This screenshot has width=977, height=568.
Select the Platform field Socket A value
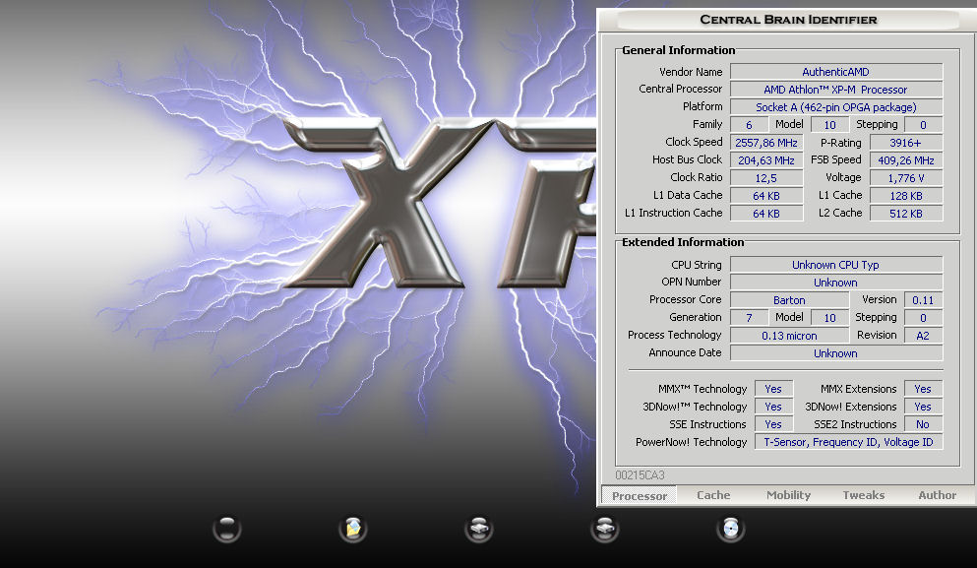(x=835, y=107)
